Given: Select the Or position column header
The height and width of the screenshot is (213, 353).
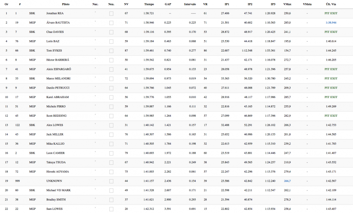Looking at the screenshot, I should point(6,4).
